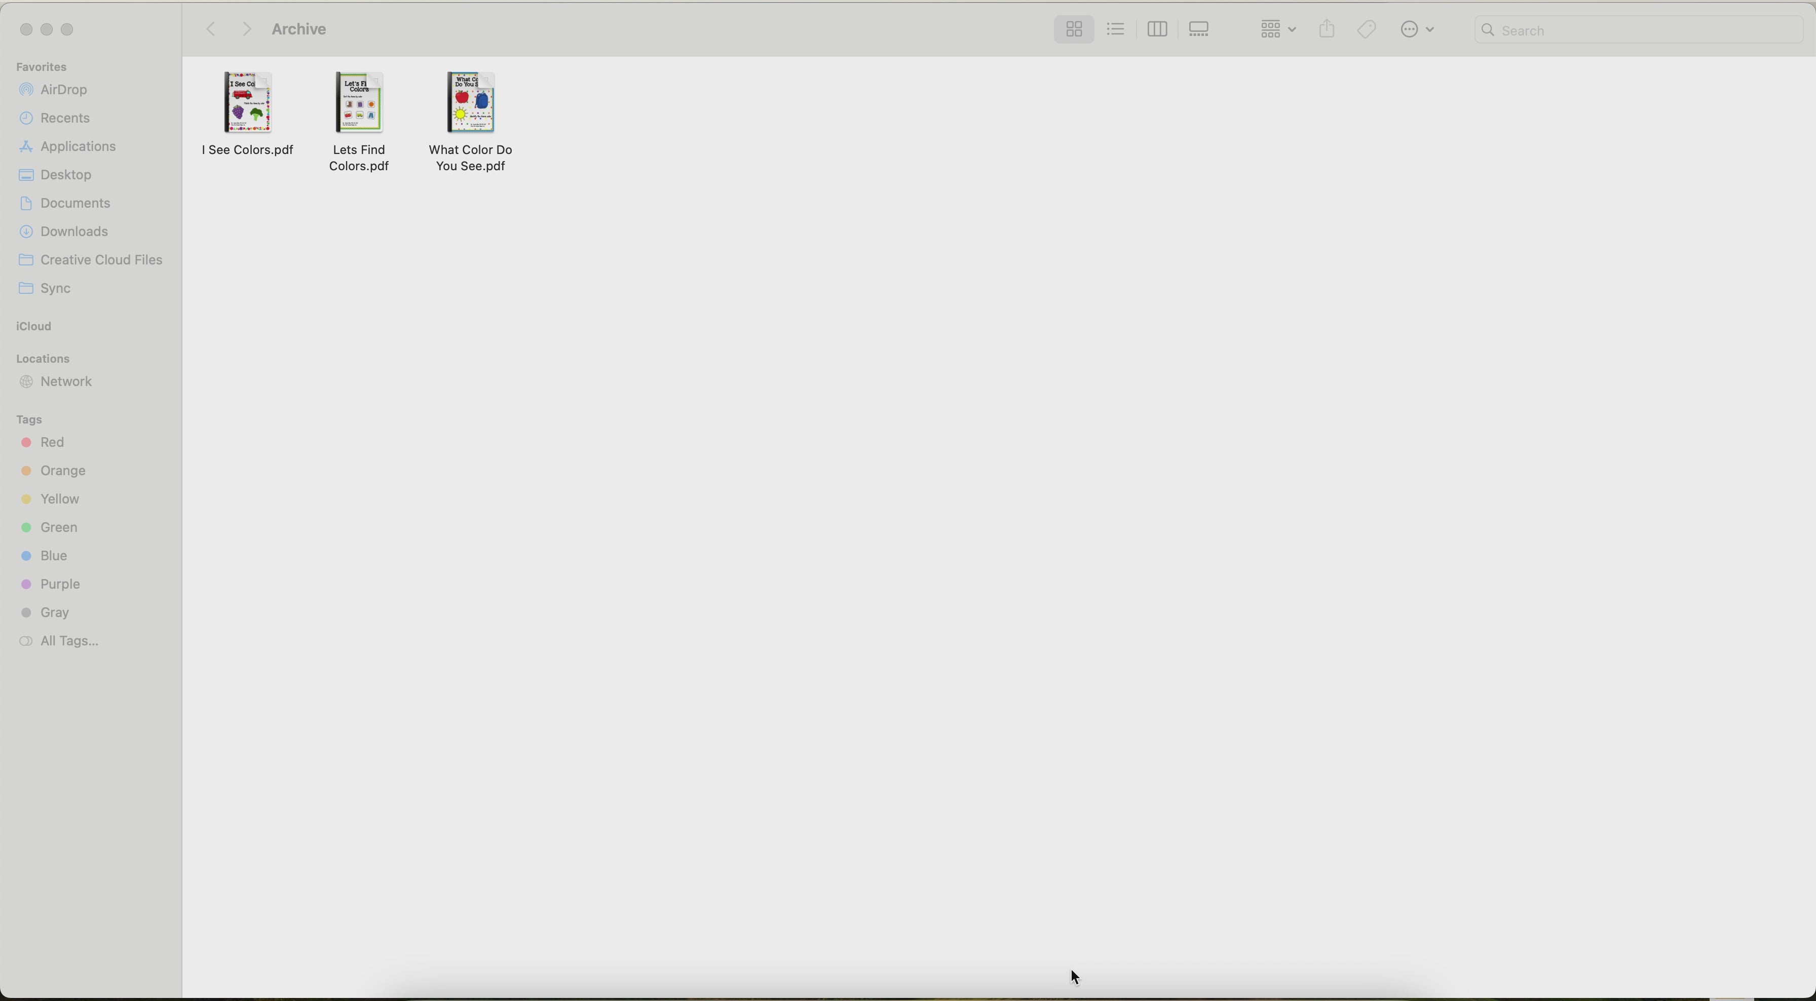This screenshot has height=1001, width=1816.
Task: Select the Red tag
Action: pos(52,443)
